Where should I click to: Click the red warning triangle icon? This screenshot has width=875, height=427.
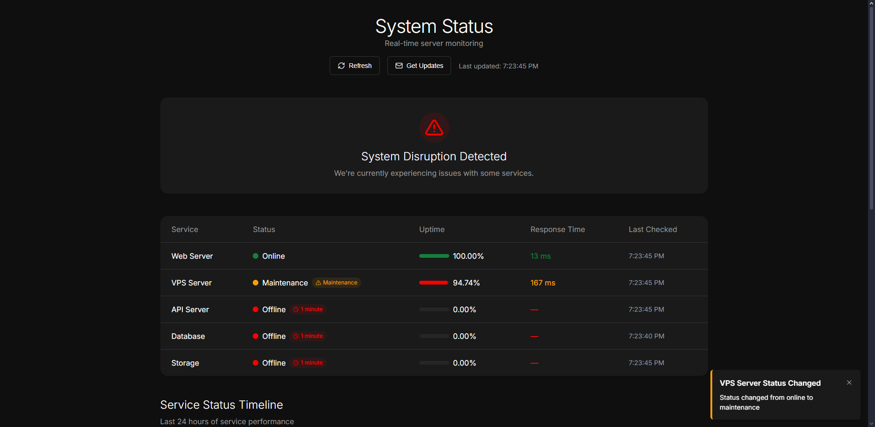click(x=434, y=127)
